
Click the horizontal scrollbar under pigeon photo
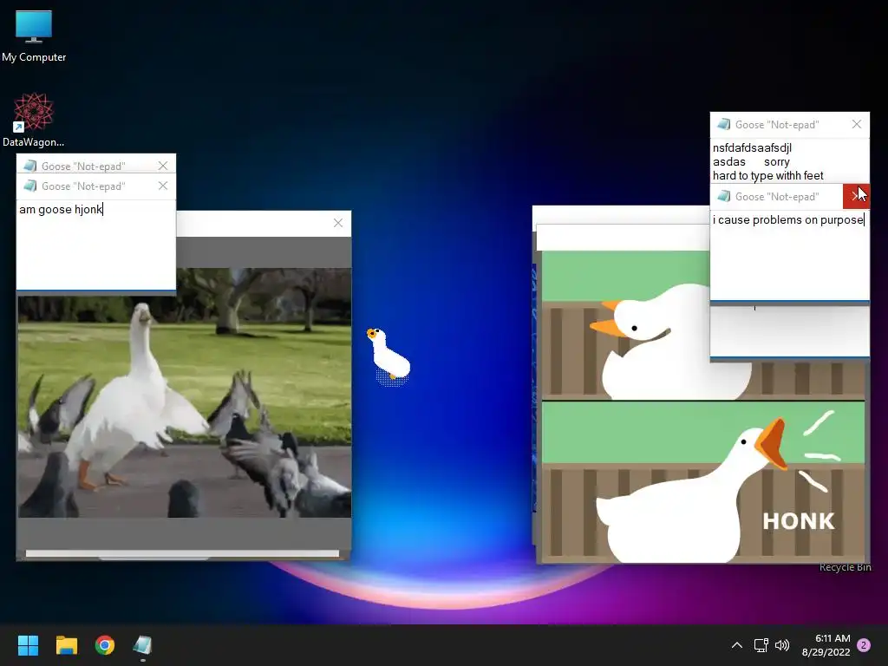pos(182,553)
